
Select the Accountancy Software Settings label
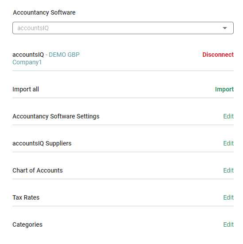[x=56, y=116]
